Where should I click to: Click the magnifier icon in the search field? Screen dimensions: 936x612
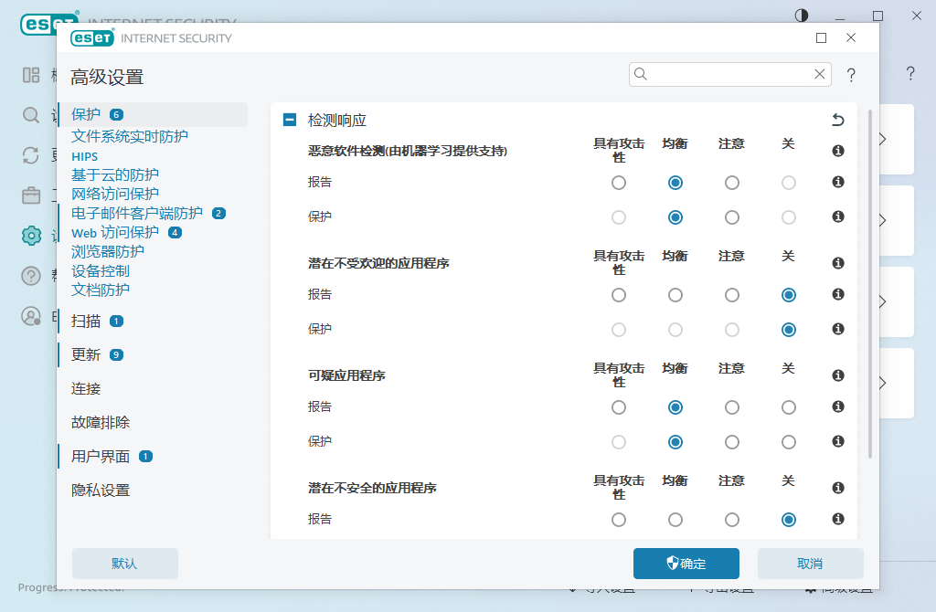[x=641, y=74]
